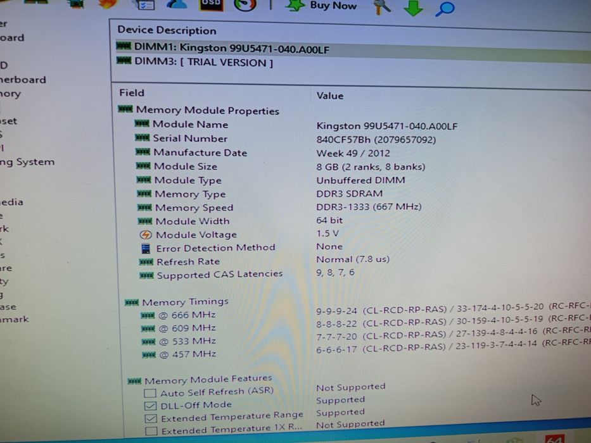Click the chip icon beside Serial Number
591x443 pixels.
tap(143, 137)
